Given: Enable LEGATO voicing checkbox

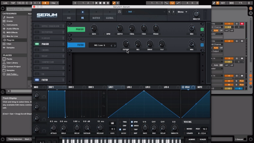Looking at the screenshot, I should point(185,133).
